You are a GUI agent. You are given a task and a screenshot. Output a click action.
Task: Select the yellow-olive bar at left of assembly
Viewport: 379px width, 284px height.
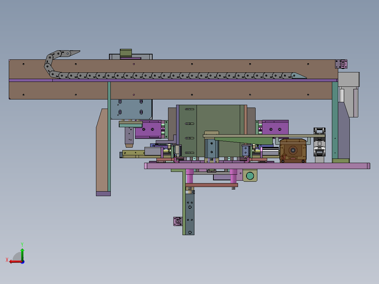click(134, 154)
